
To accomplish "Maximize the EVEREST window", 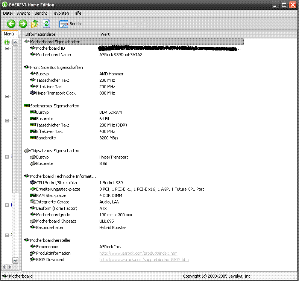I will point(284,5).
